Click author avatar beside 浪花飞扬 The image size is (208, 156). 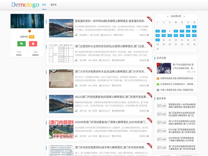(76, 111)
